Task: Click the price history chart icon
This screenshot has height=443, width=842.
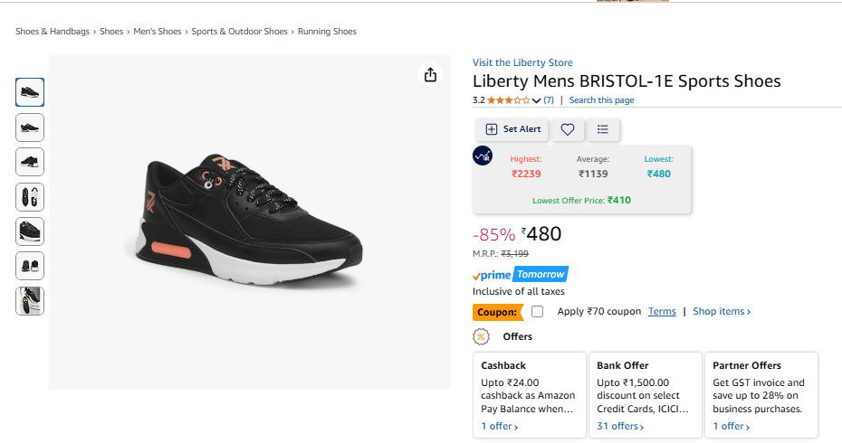Action: pyautogui.click(x=483, y=156)
